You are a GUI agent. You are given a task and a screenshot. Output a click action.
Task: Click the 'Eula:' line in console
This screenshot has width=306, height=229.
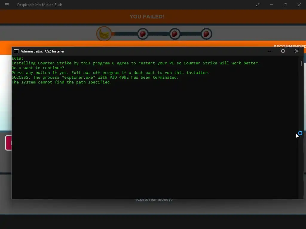17,58
